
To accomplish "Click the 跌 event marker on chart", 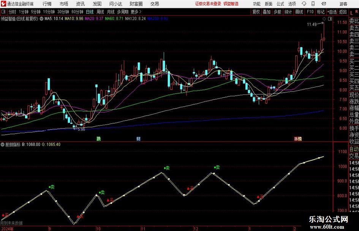I will point(99,138).
